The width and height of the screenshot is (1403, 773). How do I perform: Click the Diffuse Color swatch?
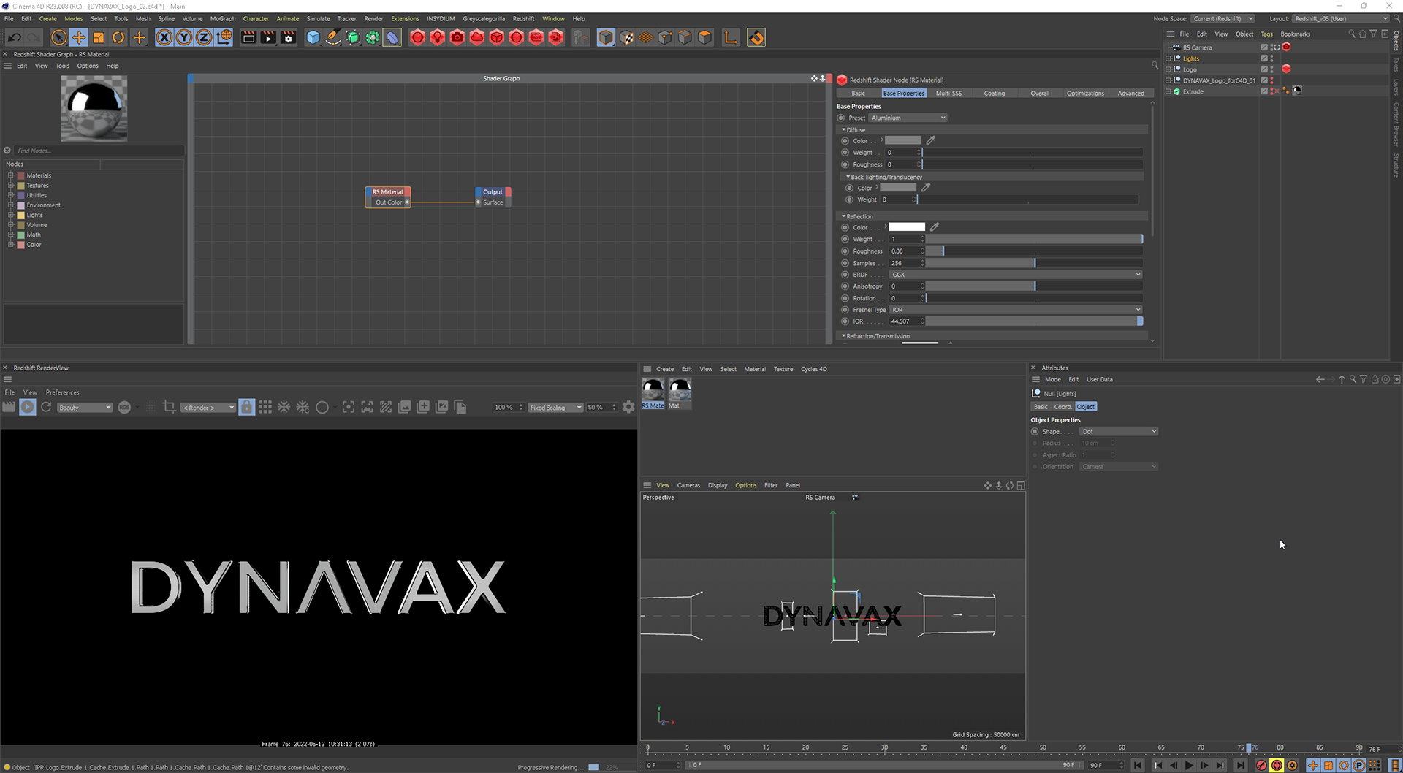pos(903,140)
